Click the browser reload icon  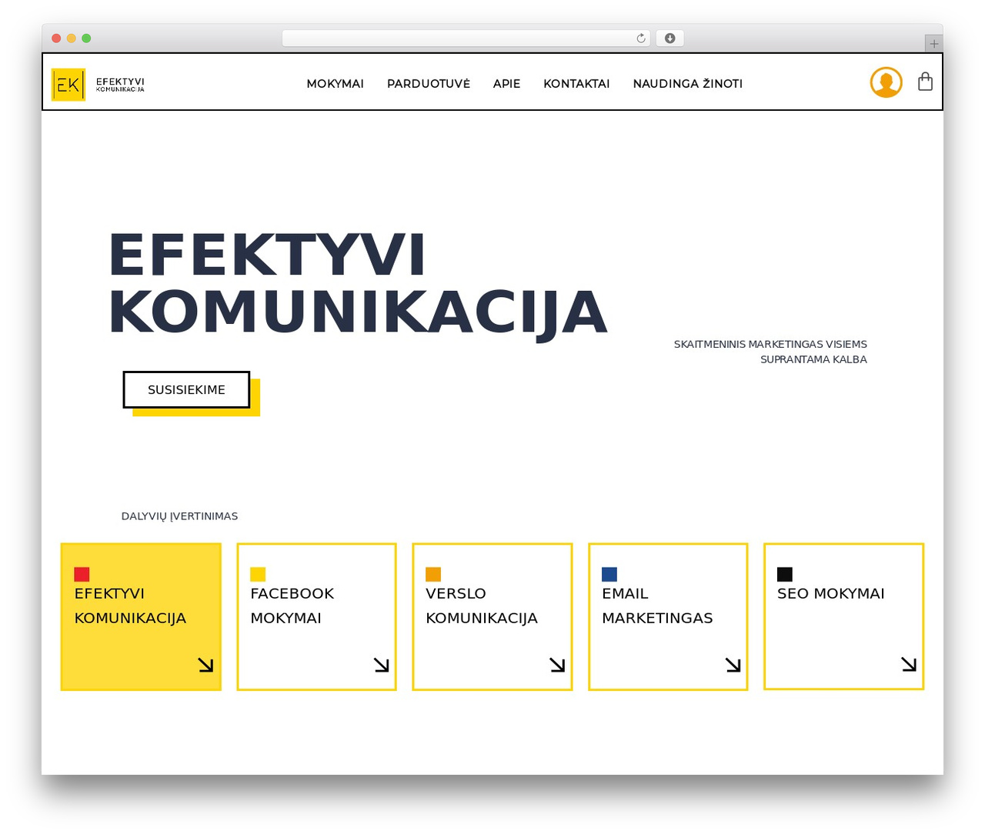click(x=641, y=38)
